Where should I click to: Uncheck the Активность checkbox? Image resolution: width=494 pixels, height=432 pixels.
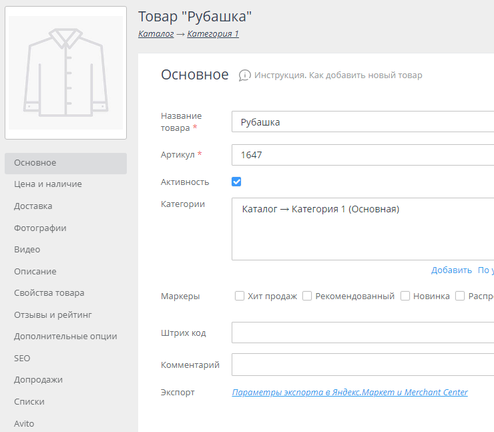pos(236,182)
